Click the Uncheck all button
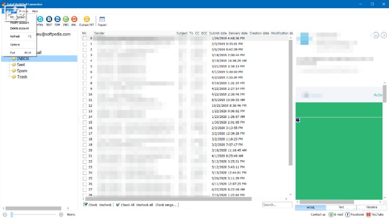 point(145,205)
